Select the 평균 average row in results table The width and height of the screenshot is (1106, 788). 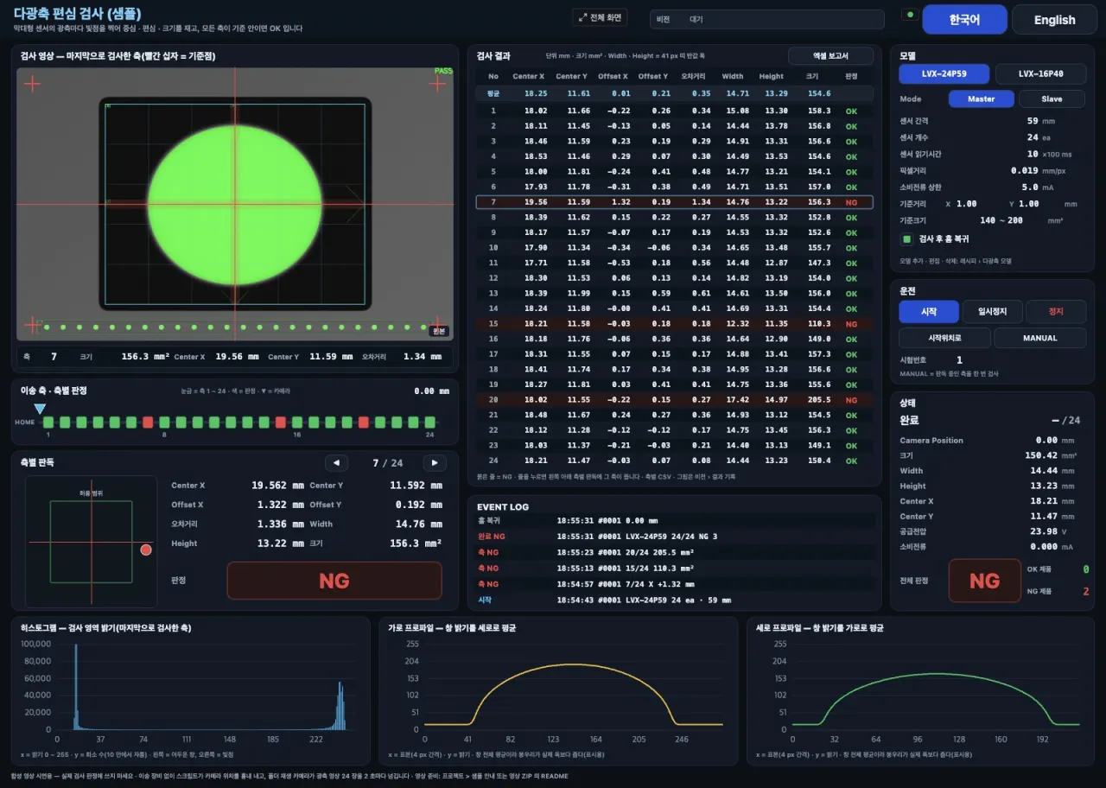pos(674,93)
